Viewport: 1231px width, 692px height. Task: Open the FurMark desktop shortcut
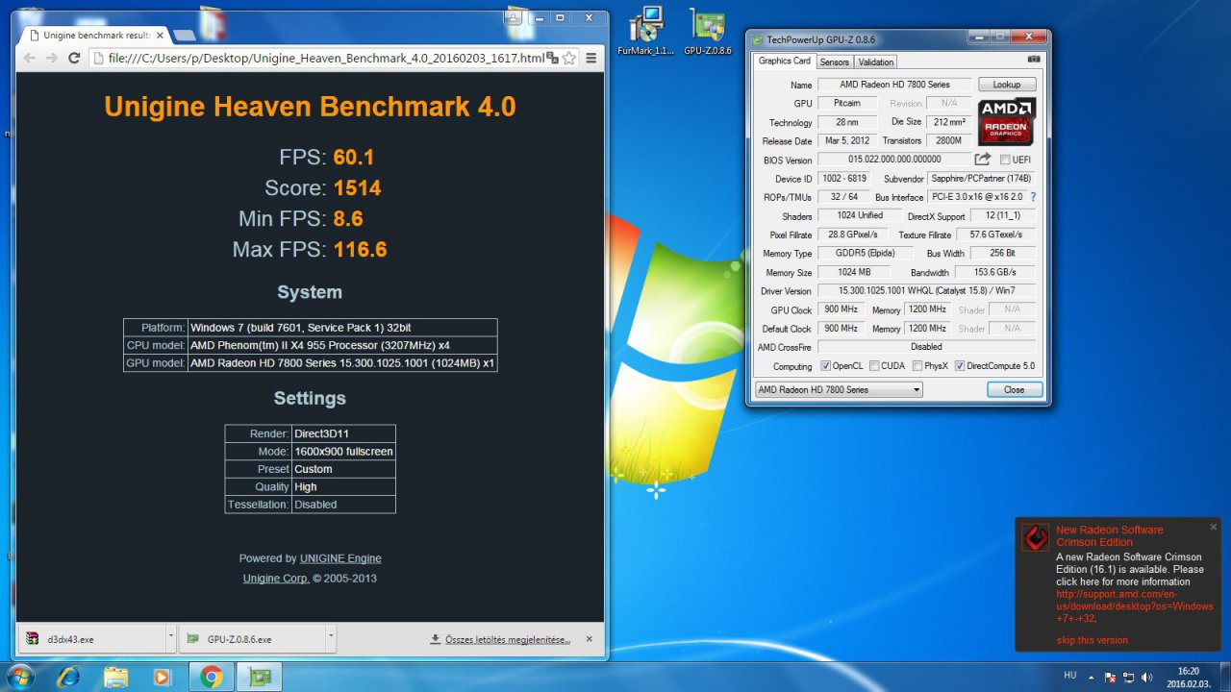point(646,31)
